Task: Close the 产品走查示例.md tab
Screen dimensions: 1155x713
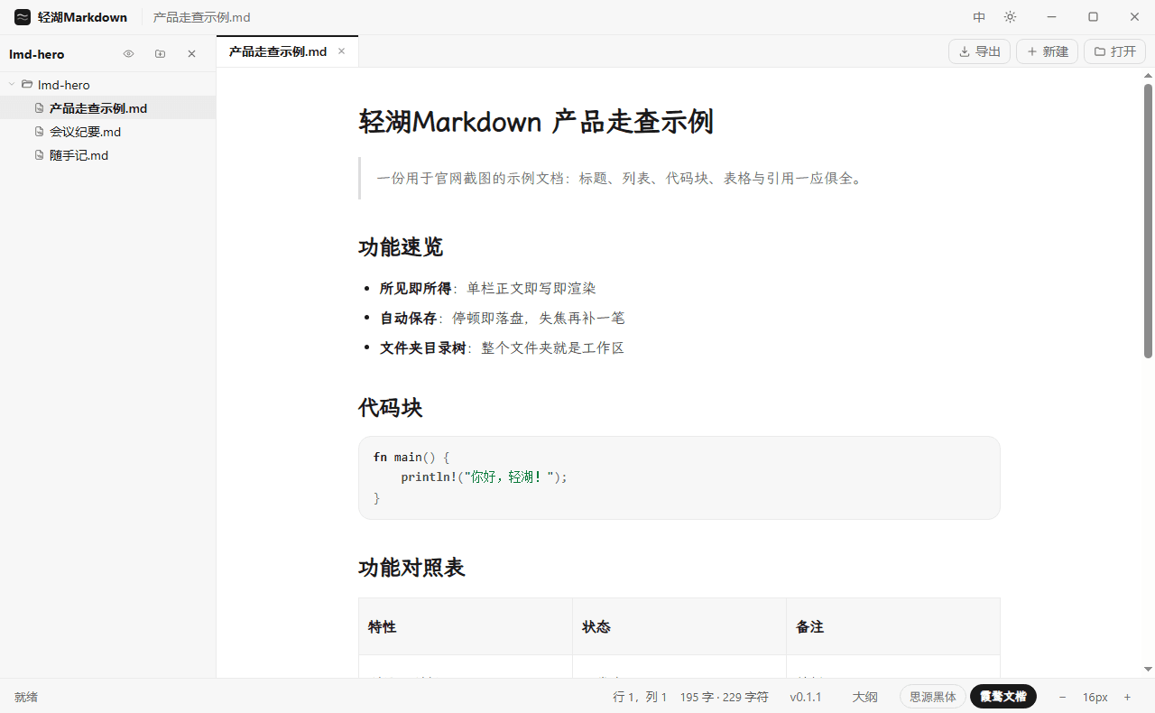Action: (x=342, y=51)
